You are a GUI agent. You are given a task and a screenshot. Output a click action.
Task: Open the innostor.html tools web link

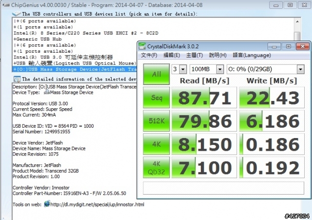pos(97,204)
